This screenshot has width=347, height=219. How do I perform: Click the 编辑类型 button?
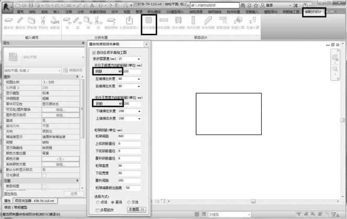coord(73,70)
